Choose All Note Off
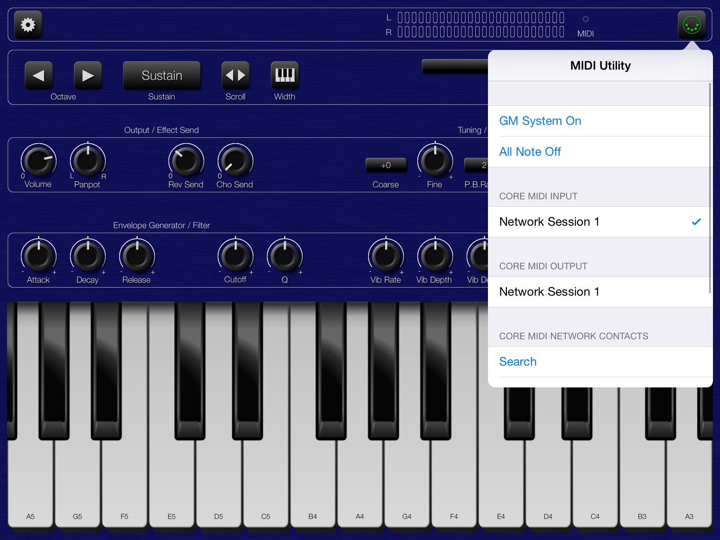 click(x=530, y=152)
